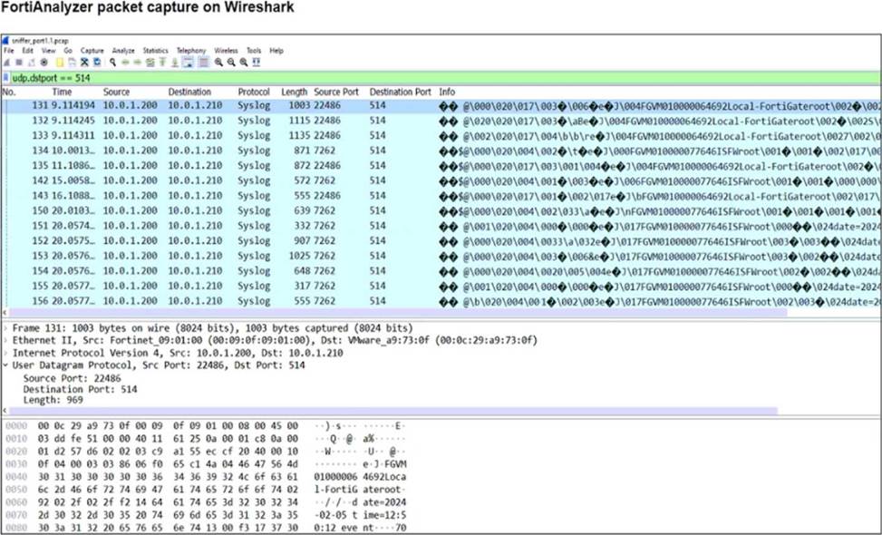
Task: Sort by the Protocol column header
Action: tap(254, 92)
